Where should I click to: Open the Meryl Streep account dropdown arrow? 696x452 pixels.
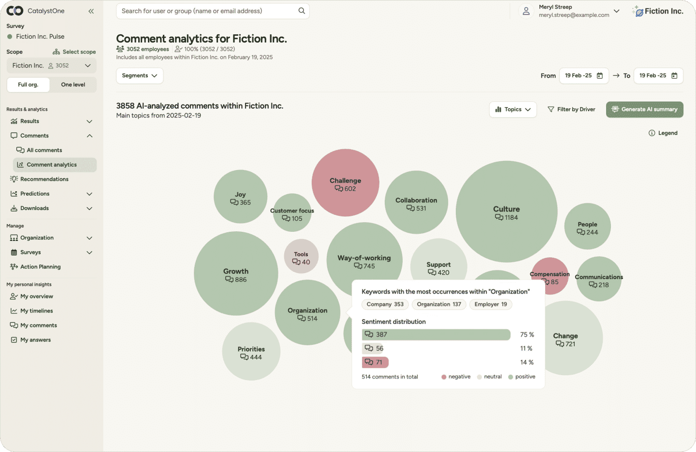tap(617, 11)
